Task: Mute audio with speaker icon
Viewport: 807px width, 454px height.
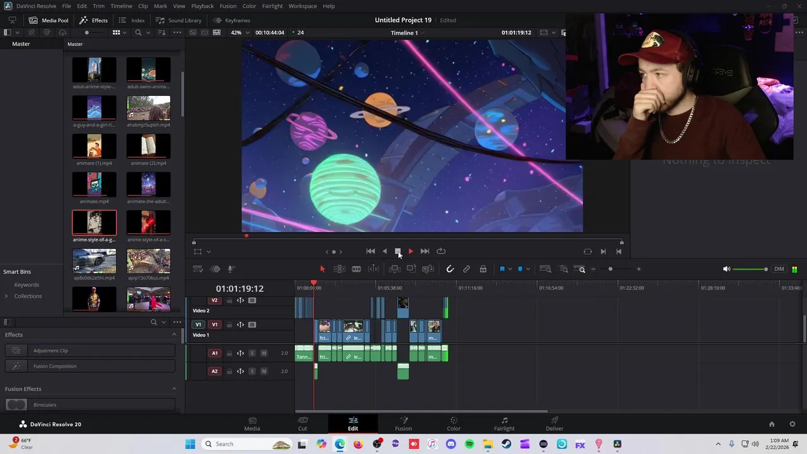Action: tap(726, 269)
